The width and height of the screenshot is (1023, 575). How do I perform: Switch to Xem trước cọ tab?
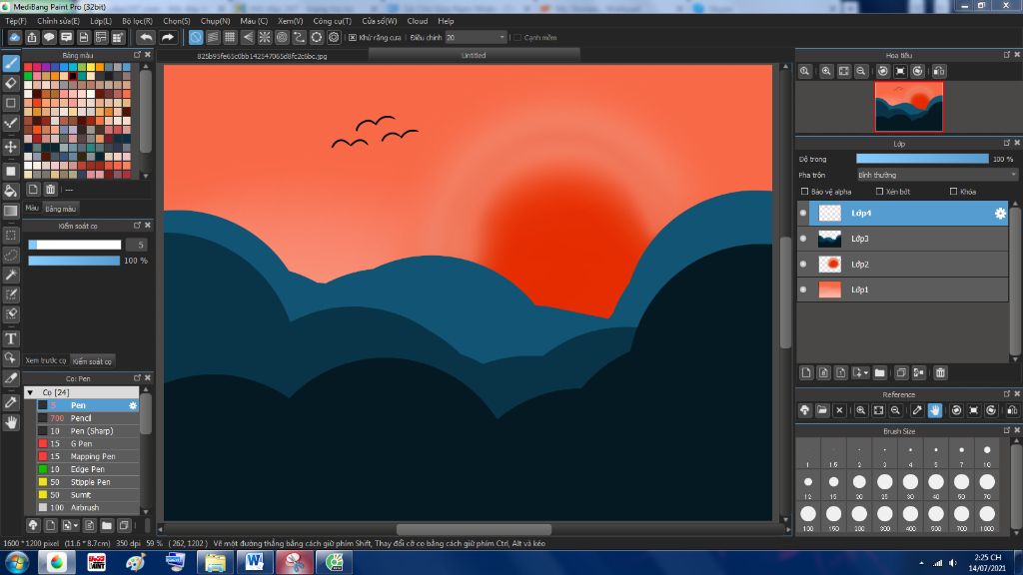tap(46, 360)
